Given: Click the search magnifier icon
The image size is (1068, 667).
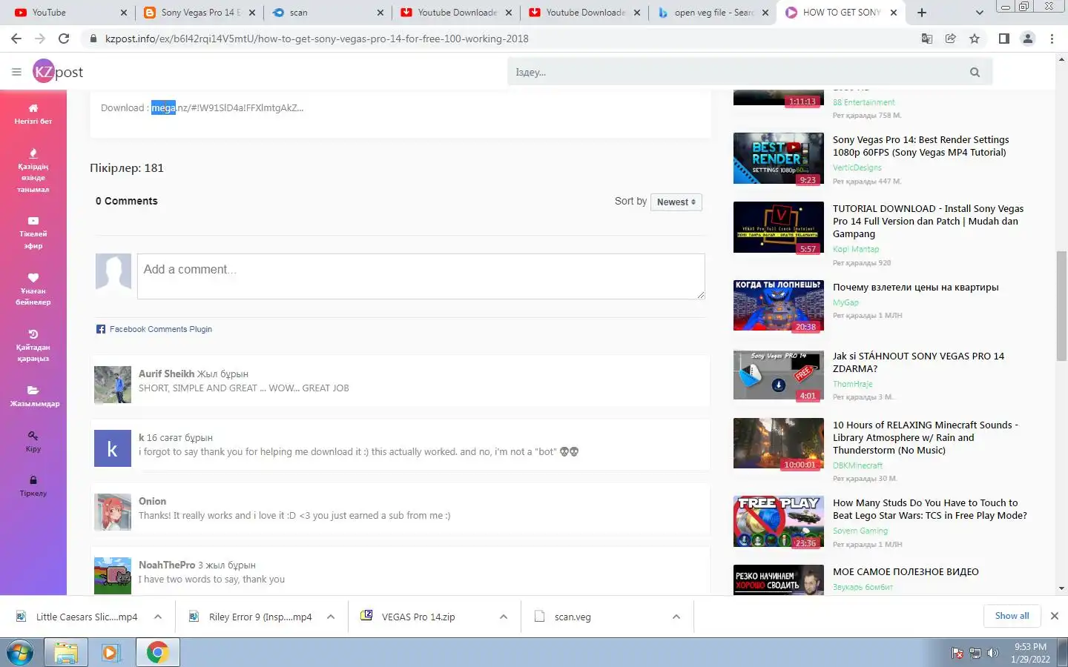Looking at the screenshot, I should click(x=975, y=72).
